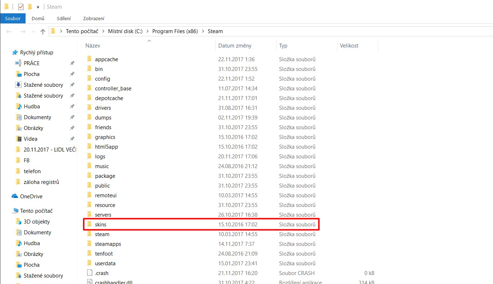
Task: Select the controller_base folder icon
Action: coord(90,89)
